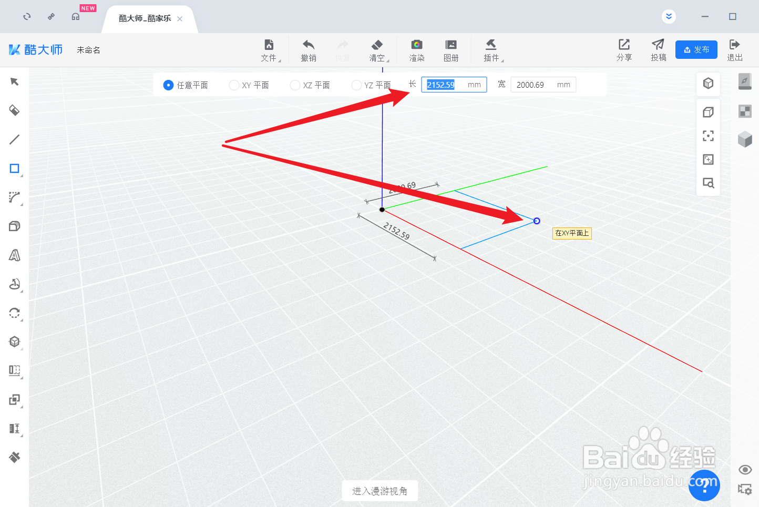Minimize the application window
Viewport: 759px width, 507px height.
(x=705, y=17)
